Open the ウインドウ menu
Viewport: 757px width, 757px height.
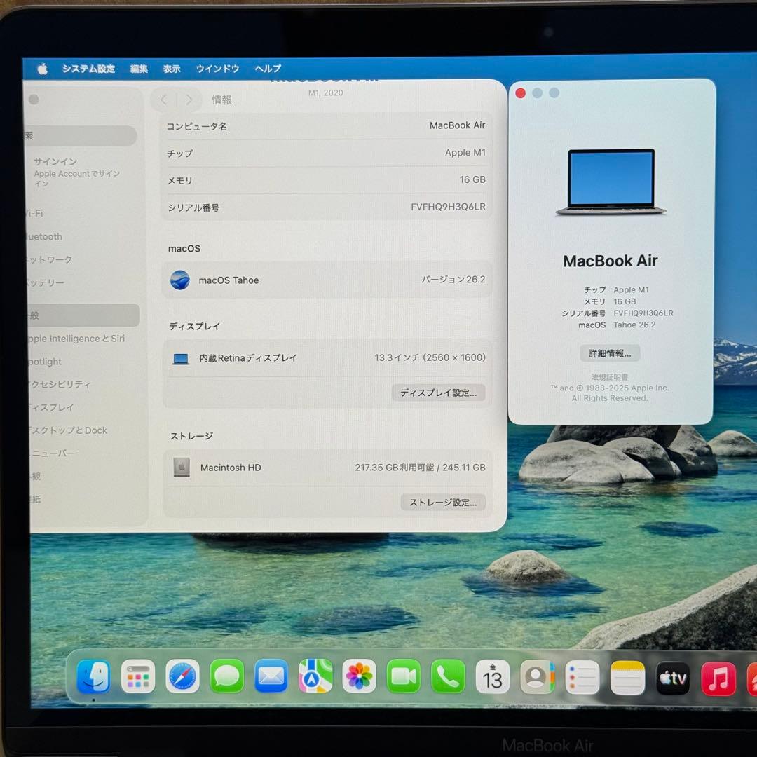tap(218, 69)
